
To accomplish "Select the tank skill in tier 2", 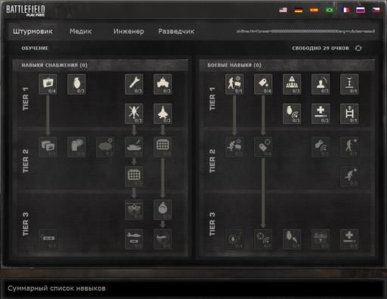I will pyautogui.click(x=134, y=148).
